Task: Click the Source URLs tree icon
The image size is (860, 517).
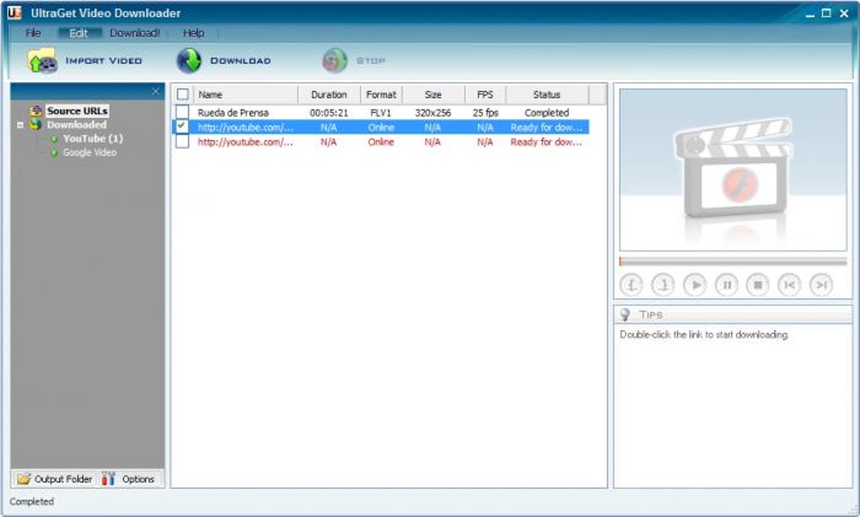Action: (36, 110)
